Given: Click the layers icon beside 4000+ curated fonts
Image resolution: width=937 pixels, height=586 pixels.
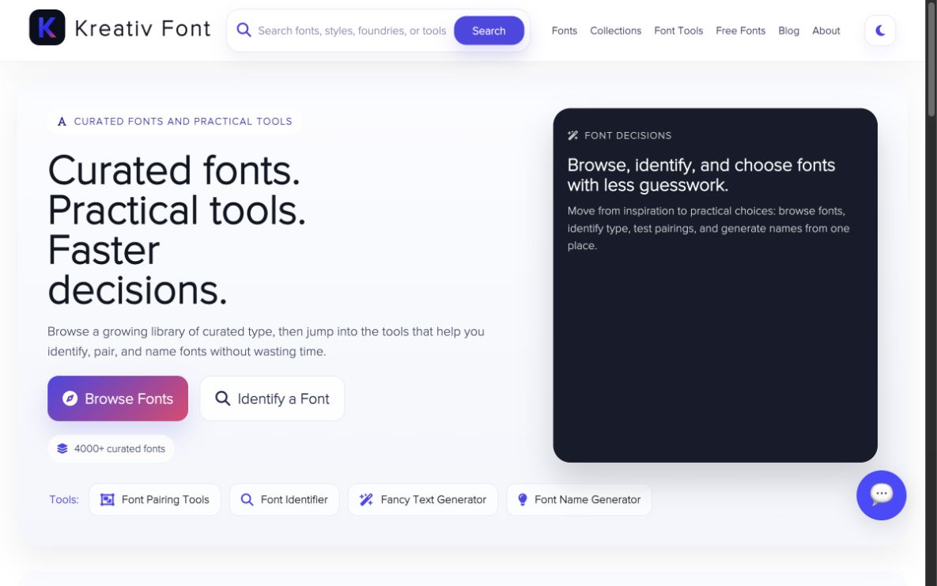Looking at the screenshot, I should (x=62, y=448).
